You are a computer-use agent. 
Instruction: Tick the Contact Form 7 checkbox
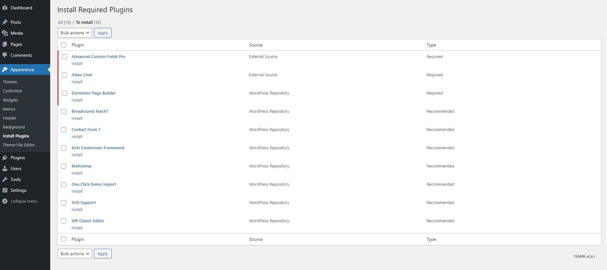click(64, 130)
